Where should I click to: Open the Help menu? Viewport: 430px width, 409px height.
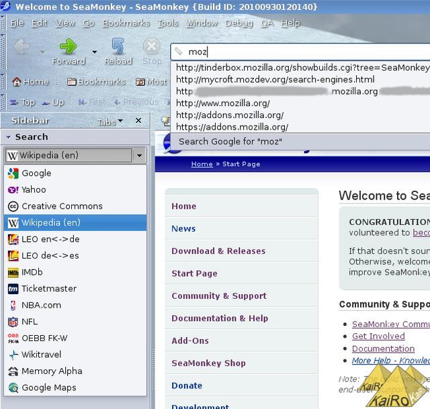pos(290,23)
